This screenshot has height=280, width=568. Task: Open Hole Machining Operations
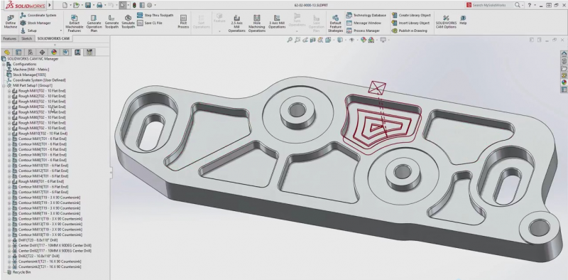click(x=257, y=23)
